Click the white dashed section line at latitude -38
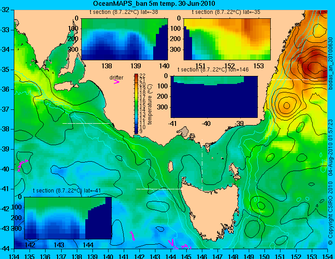Image resolution: width=335 pixels, height=259 pixels. coord(86,123)
